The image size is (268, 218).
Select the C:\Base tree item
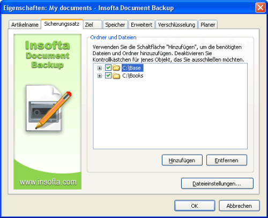132,68
